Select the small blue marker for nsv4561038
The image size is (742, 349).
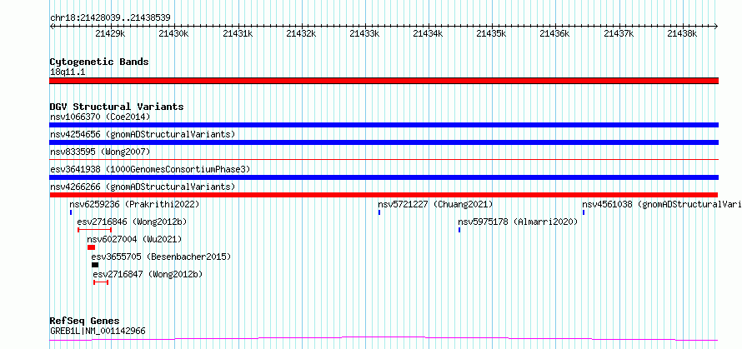(x=584, y=212)
